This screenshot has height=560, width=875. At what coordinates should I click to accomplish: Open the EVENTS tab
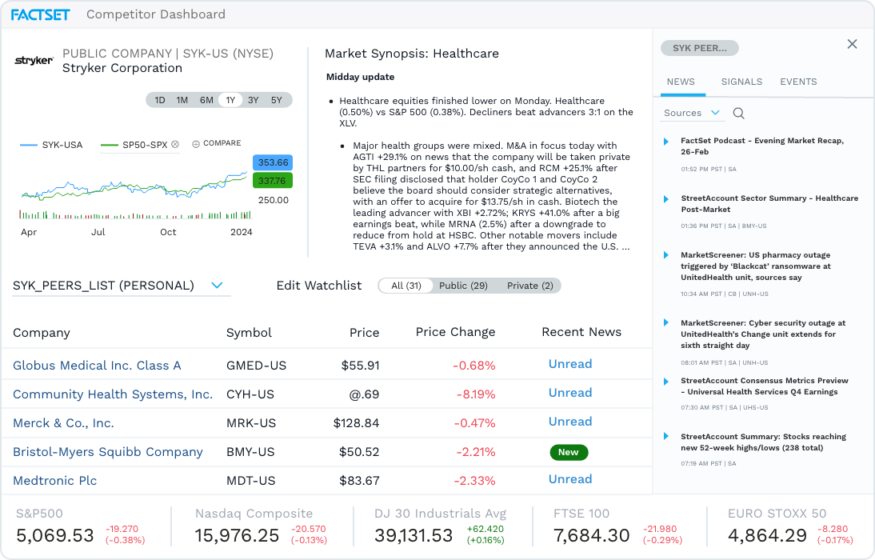[x=798, y=82]
